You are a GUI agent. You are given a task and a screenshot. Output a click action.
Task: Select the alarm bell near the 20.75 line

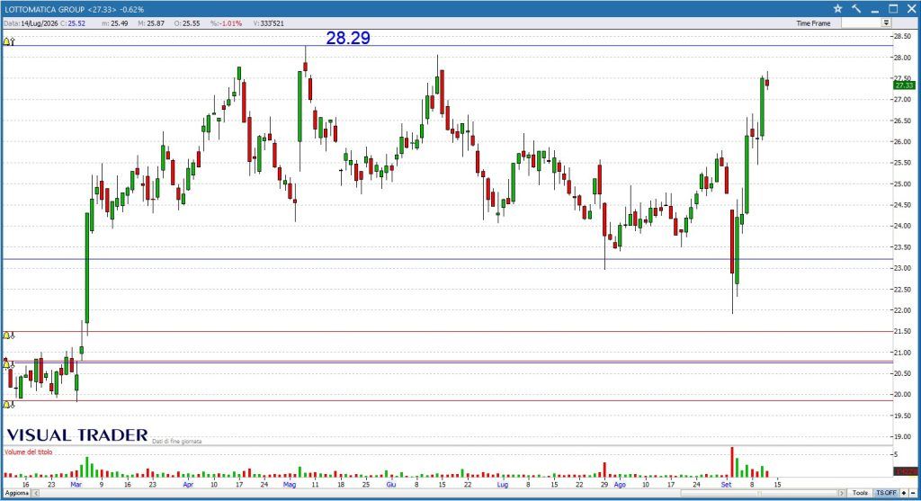(x=8, y=364)
